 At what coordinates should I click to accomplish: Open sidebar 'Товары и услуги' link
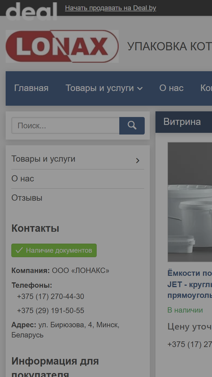43,159
